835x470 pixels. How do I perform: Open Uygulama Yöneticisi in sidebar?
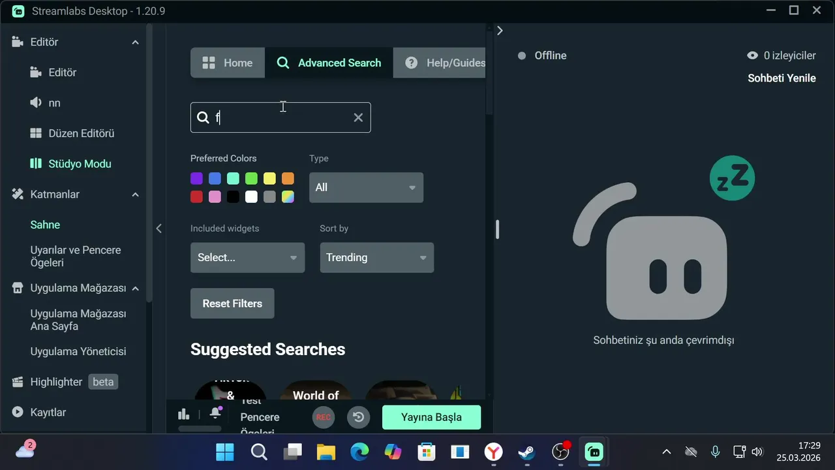click(x=78, y=351)
